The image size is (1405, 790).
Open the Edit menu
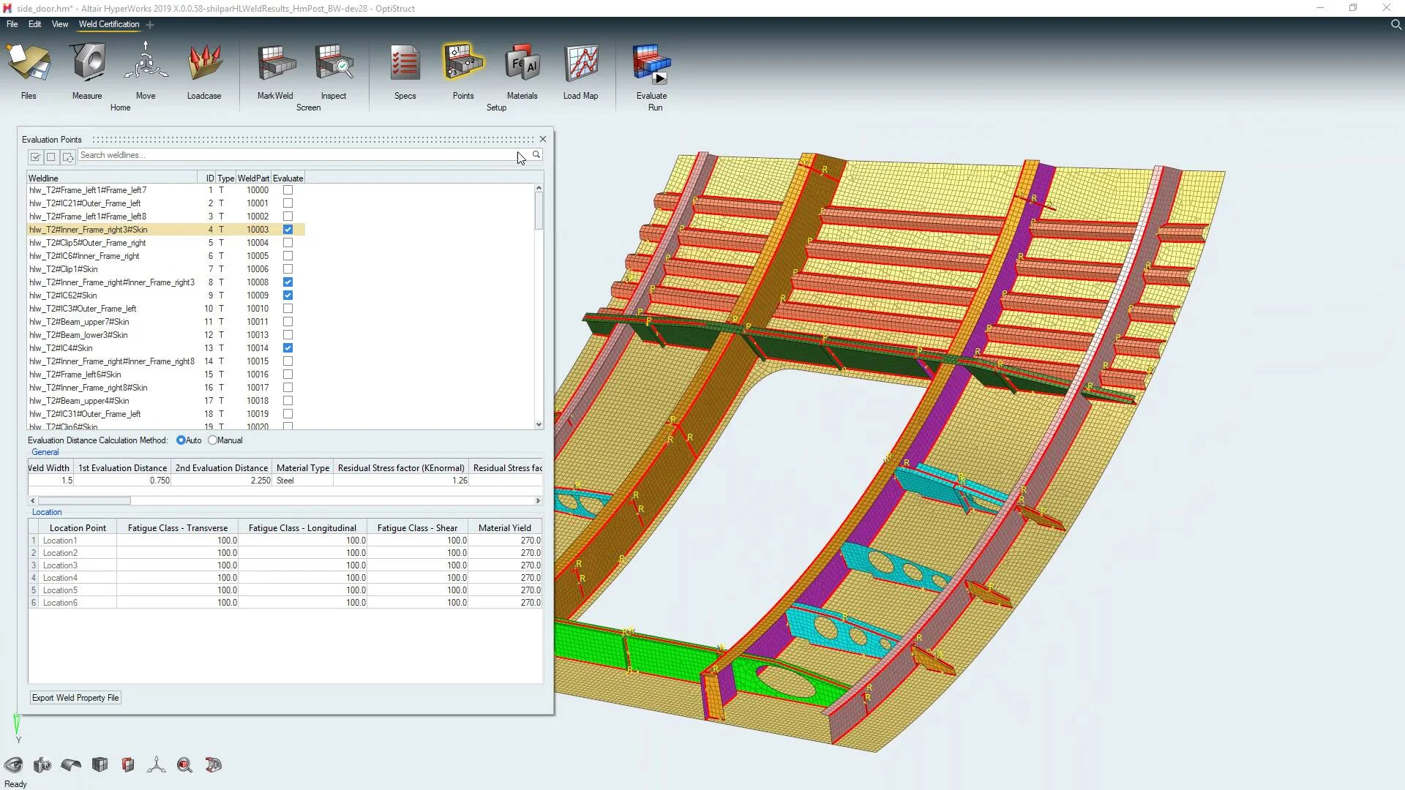coord(34,24)
